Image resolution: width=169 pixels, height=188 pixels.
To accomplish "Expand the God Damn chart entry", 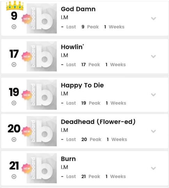I will pos(153,18).
